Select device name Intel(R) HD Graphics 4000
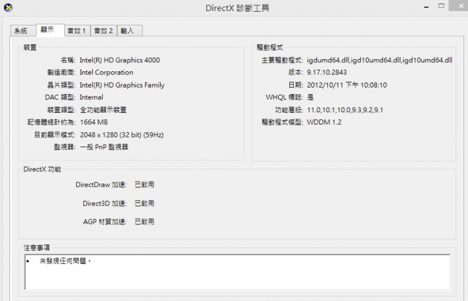This screenshot has width=468, height=301. (120, 60)
